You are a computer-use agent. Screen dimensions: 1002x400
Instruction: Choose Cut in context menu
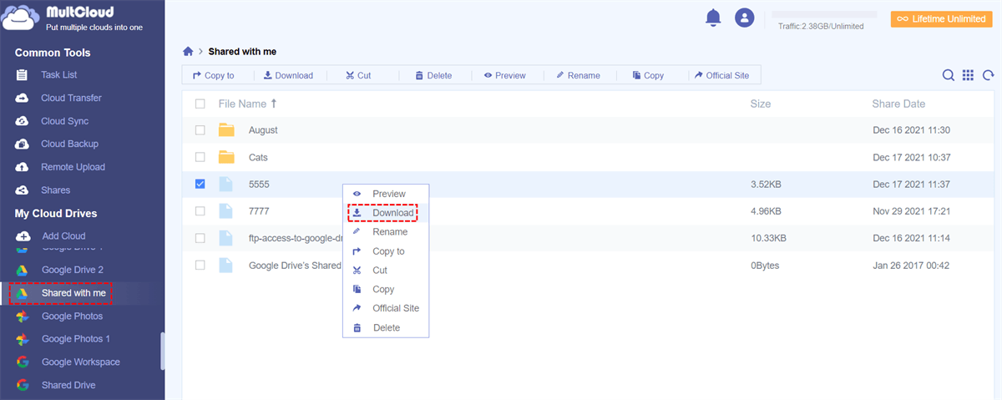pyautogui.click(x=386, y=271)
